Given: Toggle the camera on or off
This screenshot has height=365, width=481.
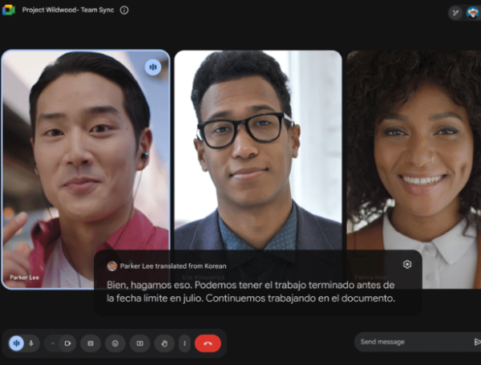Looking at the screenshot, I should coord(68,343).
